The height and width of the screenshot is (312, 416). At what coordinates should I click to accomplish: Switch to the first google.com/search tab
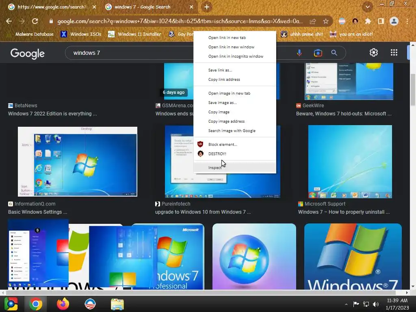point(52,7)
